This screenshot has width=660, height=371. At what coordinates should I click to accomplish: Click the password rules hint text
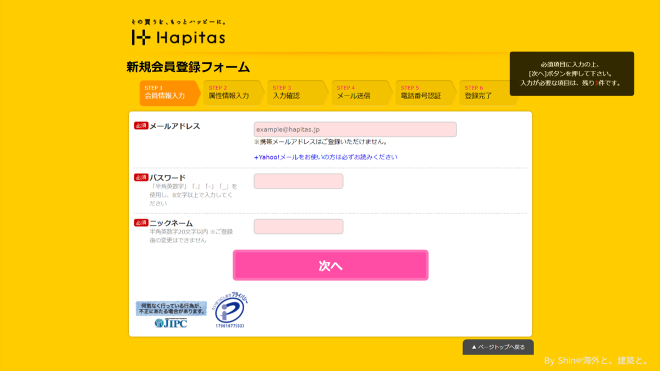click(193, 195)
